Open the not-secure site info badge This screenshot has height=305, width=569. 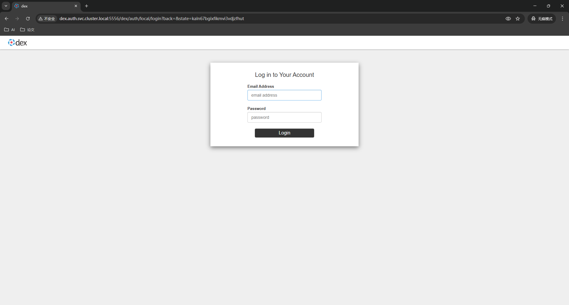(47, 19)
